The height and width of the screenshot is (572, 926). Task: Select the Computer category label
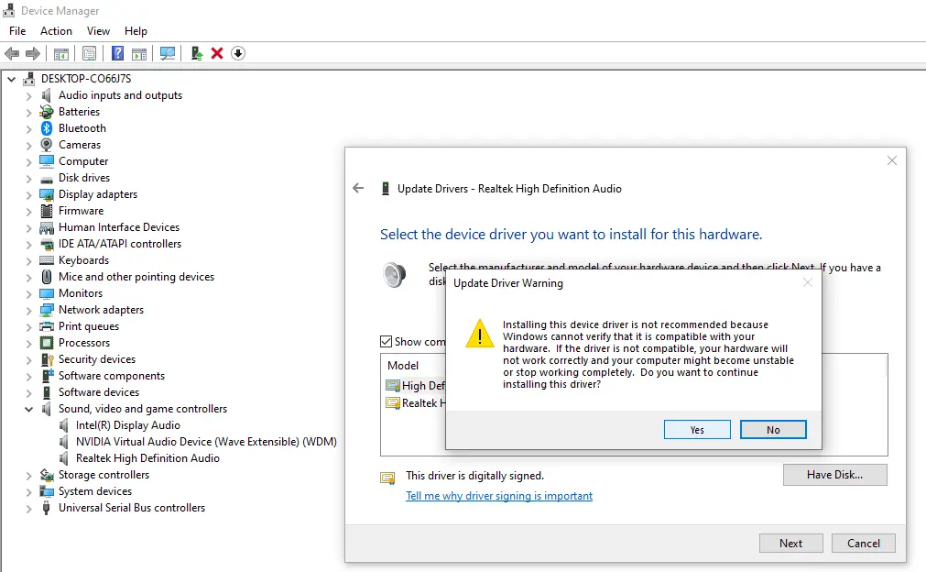(x=83, y=161)
